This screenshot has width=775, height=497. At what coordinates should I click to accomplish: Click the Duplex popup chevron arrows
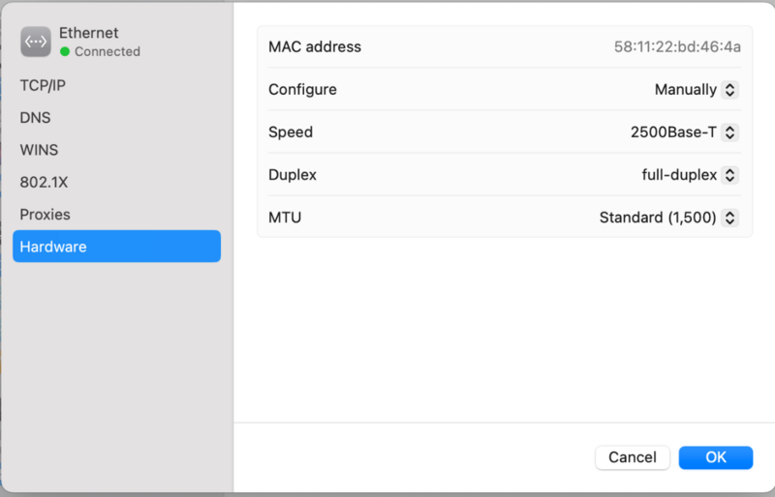(730, 175)
